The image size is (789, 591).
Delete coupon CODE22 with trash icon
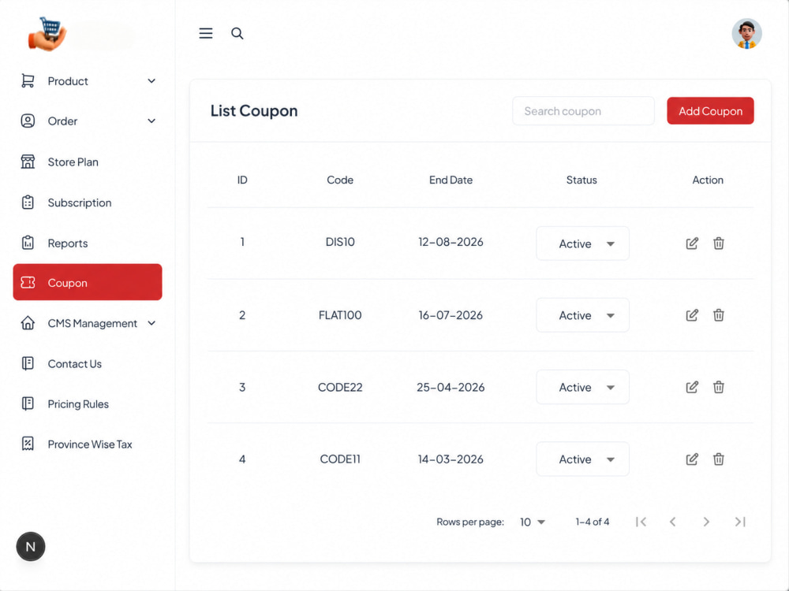point(719,387)
